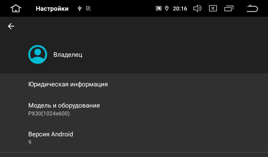Tap the curved system back arrow
268x157 pixels.
(x=252, y=8)
